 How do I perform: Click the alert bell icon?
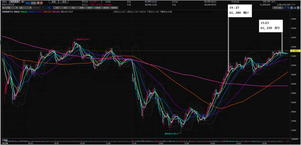pyautogui.click(x=41, y=3)
